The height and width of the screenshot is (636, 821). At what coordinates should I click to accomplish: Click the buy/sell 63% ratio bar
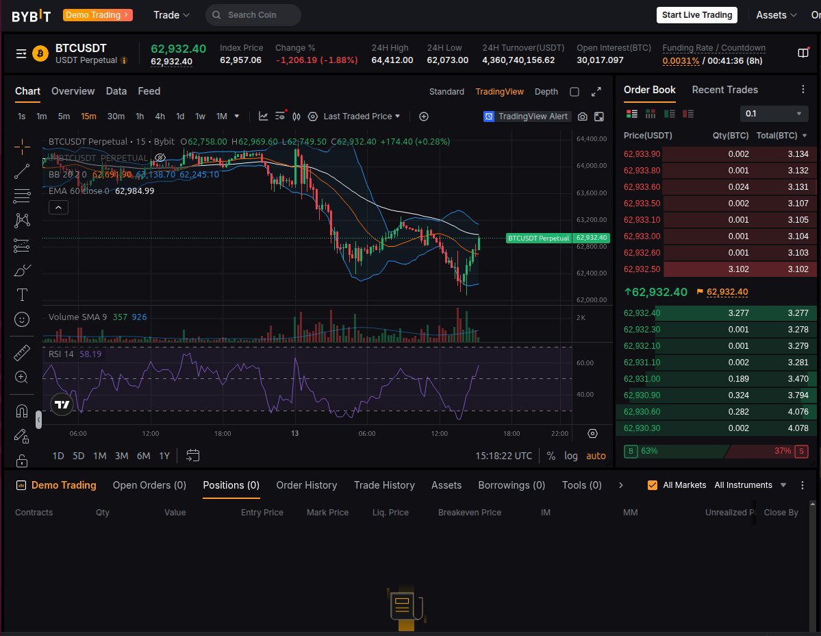pyautogui.click(x=716, y=451)
